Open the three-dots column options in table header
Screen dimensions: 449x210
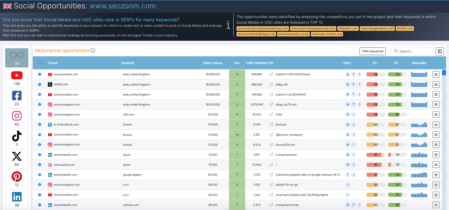click(x=40, y=63)
